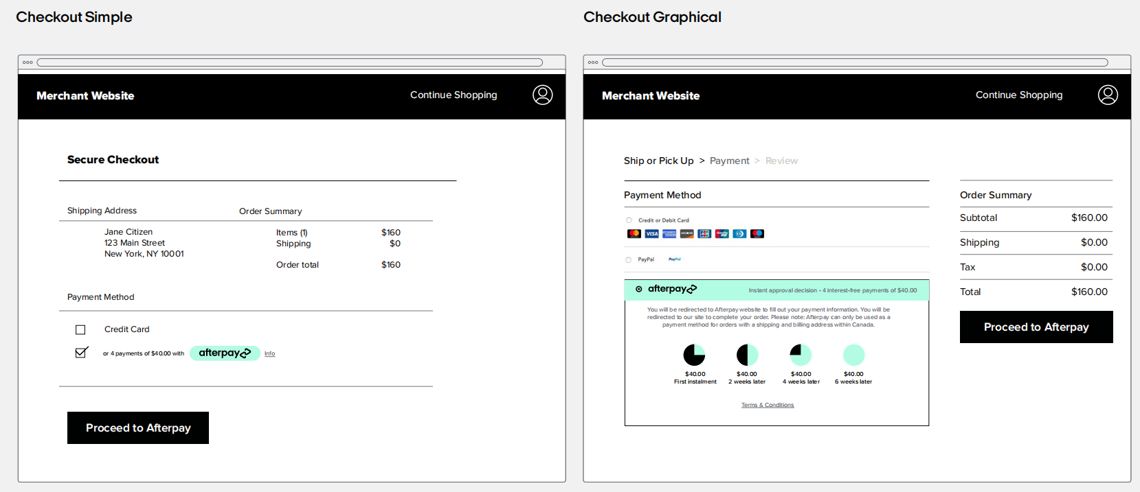1140x492 pixels.
Task: Click the fully mint 6 weeks later circle
Action: coord(853,355)
